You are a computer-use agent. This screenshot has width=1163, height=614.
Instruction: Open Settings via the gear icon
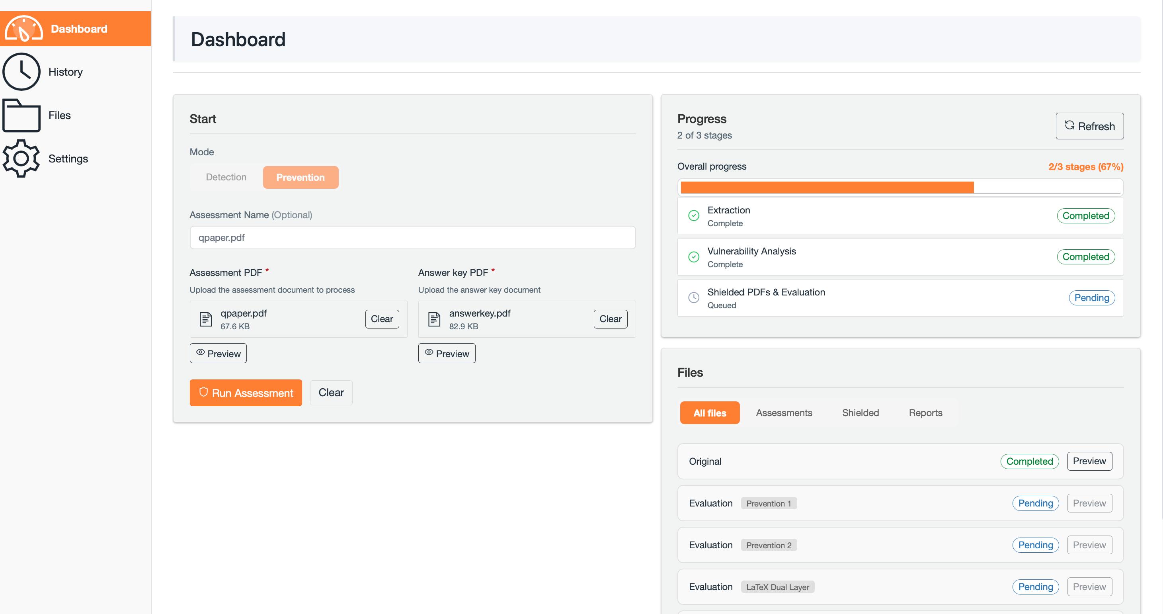(x=21, y=158)
